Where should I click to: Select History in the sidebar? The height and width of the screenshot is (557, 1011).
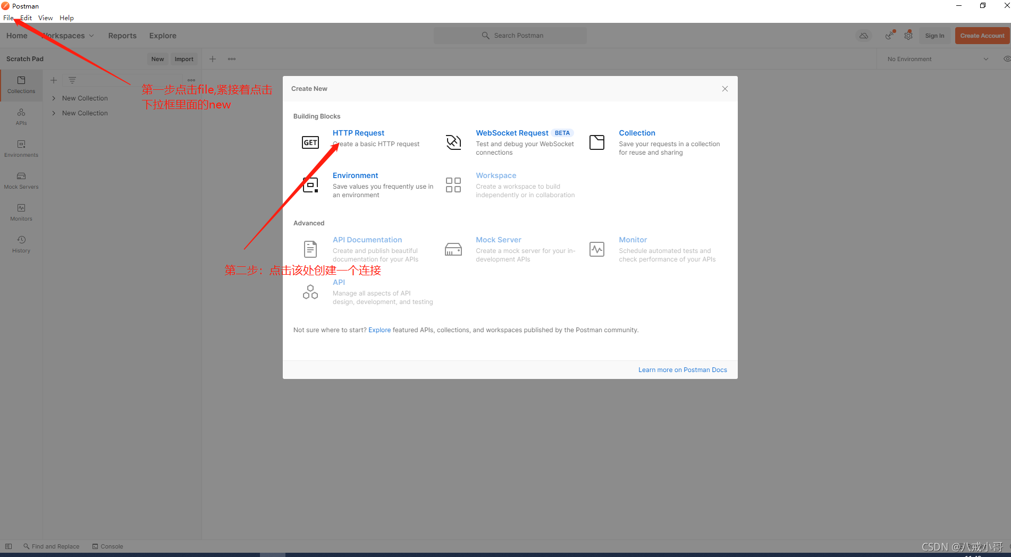click(21, 244)
